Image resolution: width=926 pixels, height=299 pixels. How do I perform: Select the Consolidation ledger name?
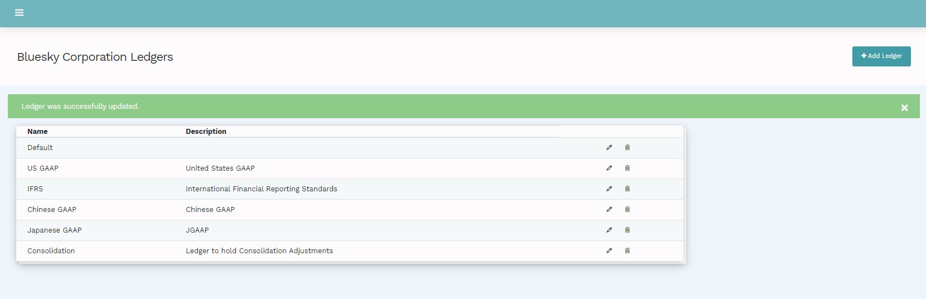click(x=51, y=251)
